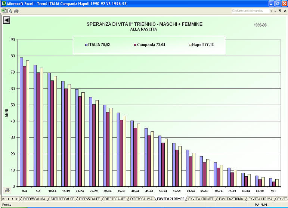Viewport: 288px width, 208px height.
Task: Click the printer icon below the chart axis
Action: click(x=7, y=190)
